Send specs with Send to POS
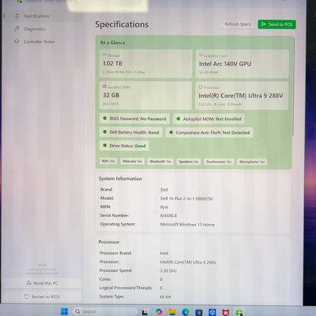Viewport: 316px width, 316px height. tap(276, 24)
